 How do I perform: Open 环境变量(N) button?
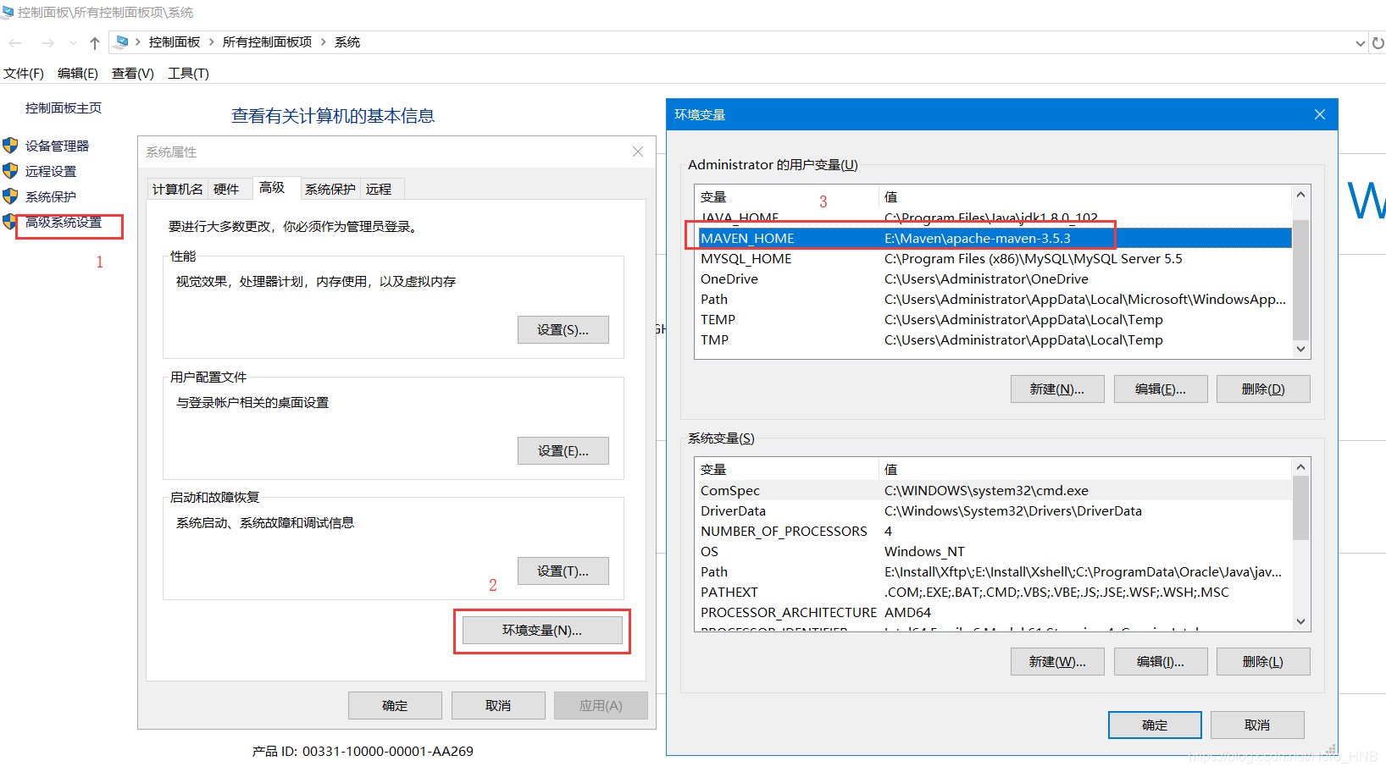542,631
